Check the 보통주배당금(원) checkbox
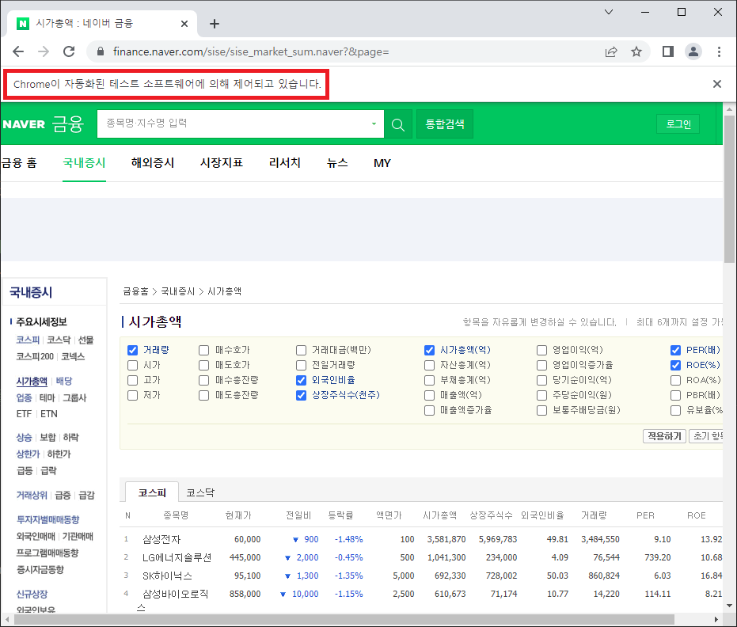The height and width of the screenshot is (627, 737). point(542,410)
